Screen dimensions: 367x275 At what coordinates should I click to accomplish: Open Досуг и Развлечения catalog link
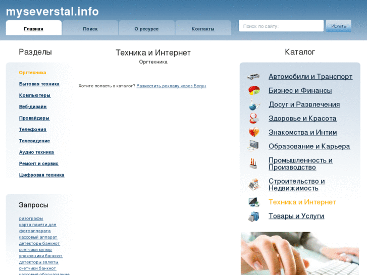(x=304, y=104)
